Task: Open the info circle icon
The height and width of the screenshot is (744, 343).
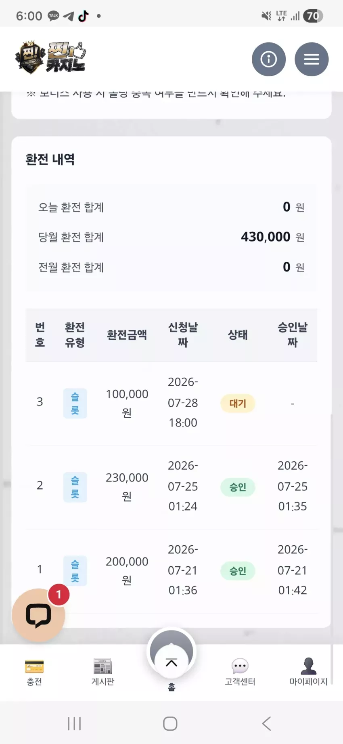Action: (269, 59)
